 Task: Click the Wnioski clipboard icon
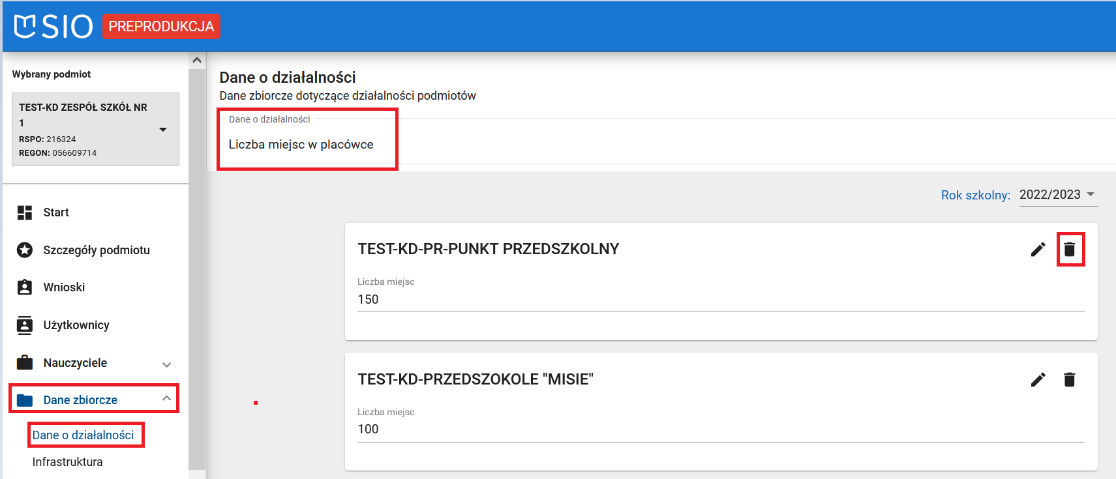tap(25, 287)
